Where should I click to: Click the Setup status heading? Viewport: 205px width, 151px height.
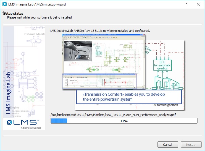(13, 14)
